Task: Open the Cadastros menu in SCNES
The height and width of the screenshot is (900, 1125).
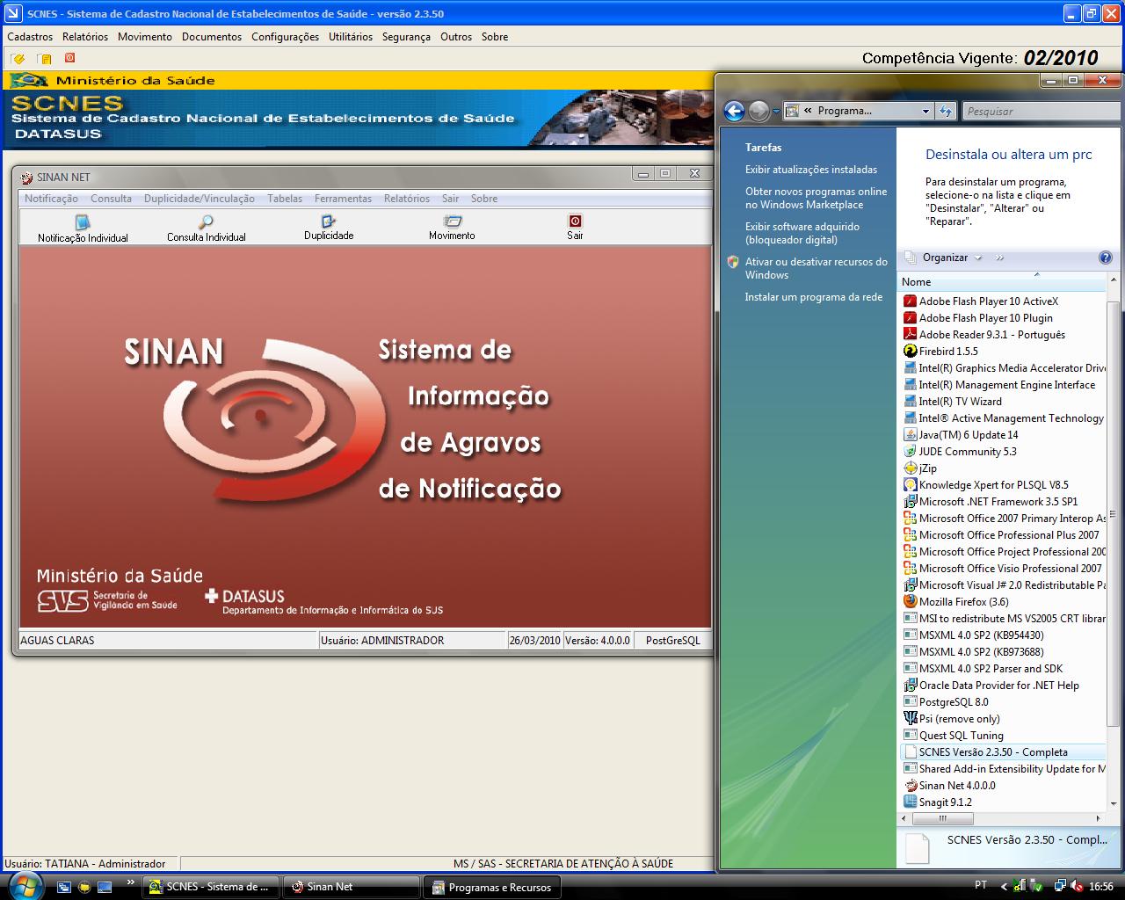Action: tap(30, 37)
